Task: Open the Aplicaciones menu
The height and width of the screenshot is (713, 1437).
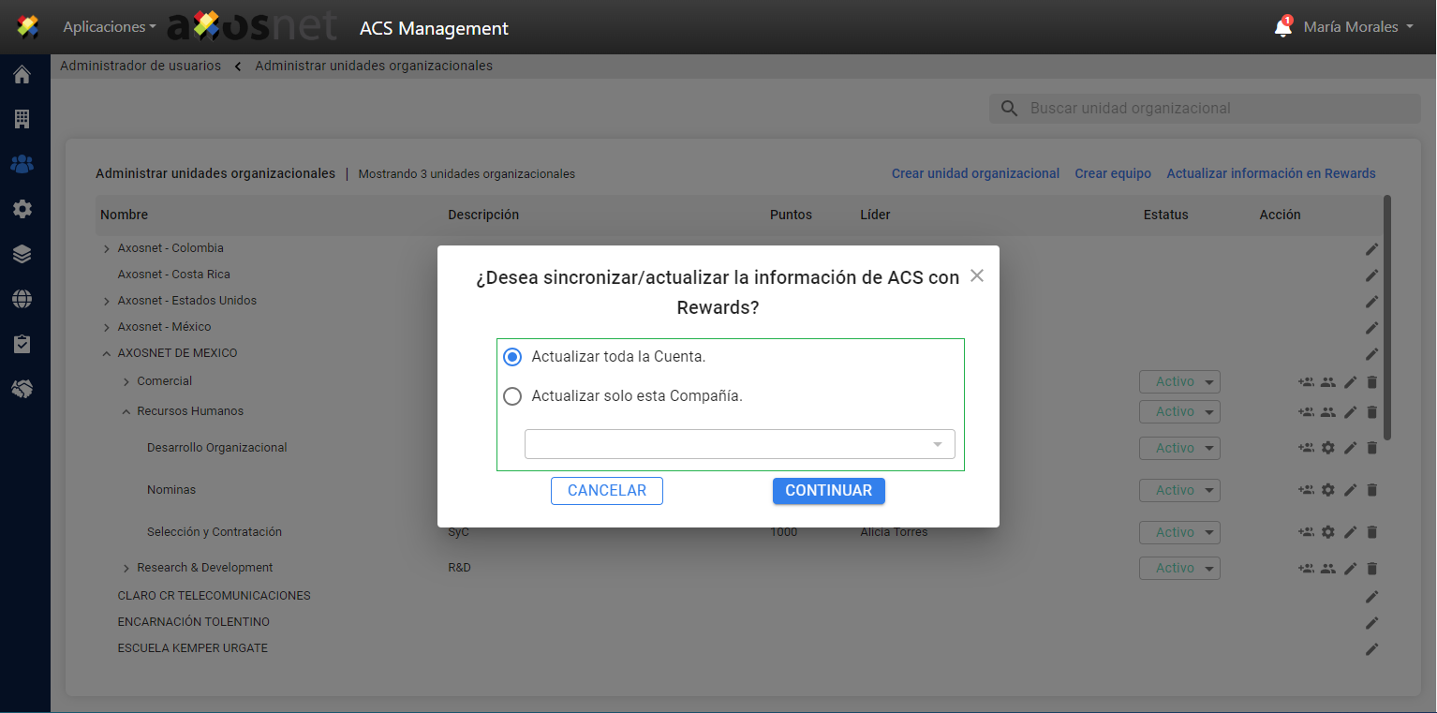Action: (x=109, y=27)
